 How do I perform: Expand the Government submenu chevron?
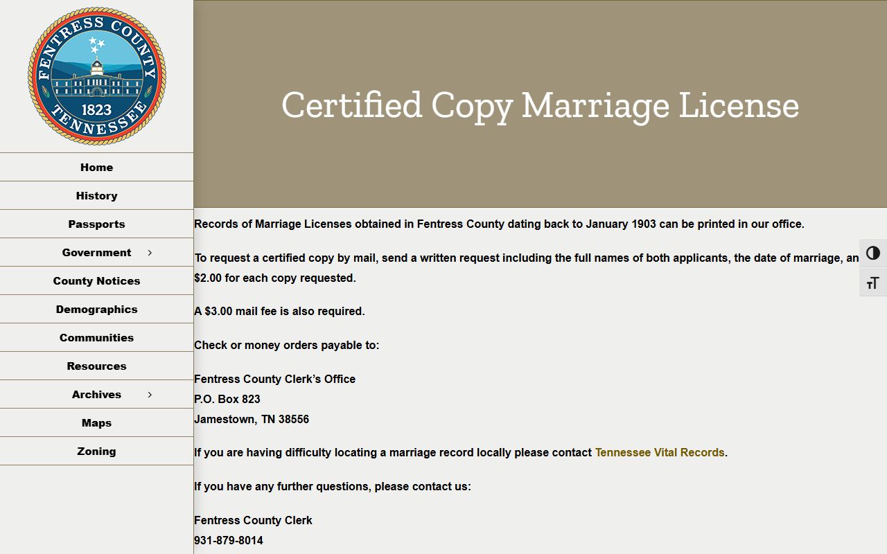pos(150,253)
